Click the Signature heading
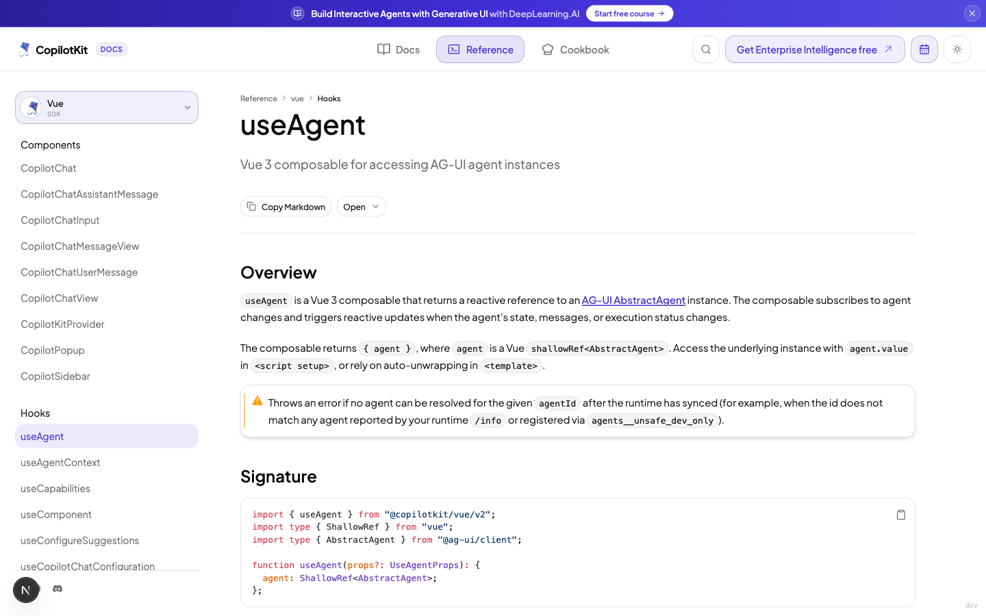Screen dimensions: 986x616 click(x=279, y=476)
